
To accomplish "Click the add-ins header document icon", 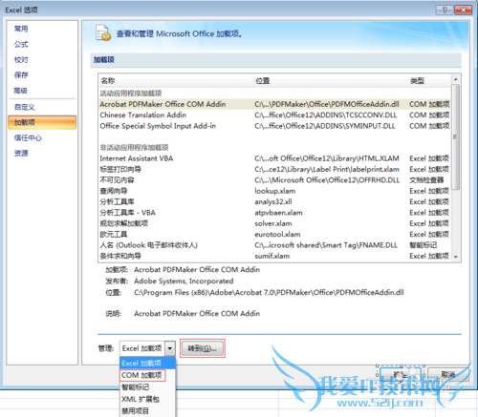I will [103, 32].
